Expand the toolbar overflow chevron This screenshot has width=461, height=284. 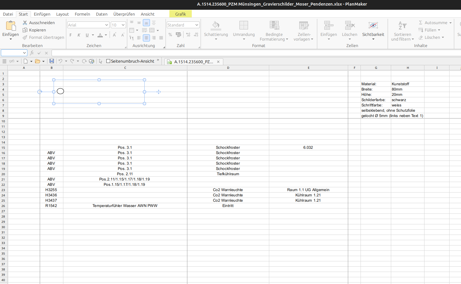click(158, 60)
